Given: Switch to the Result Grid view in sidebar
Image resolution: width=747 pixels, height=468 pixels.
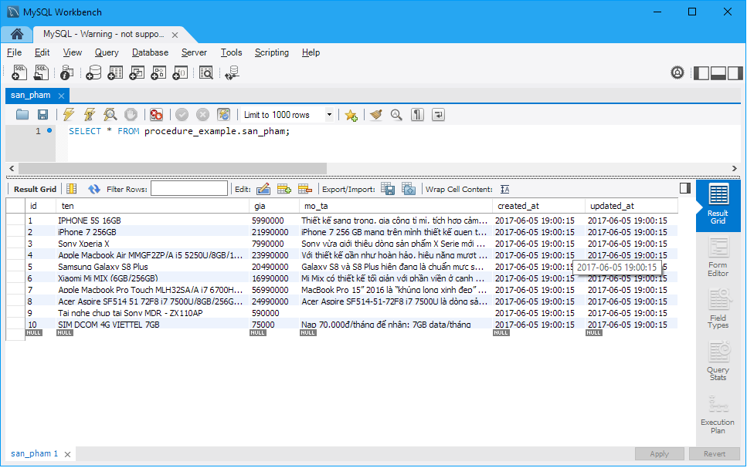Looking at the screenshot, I should pos(718,205).
